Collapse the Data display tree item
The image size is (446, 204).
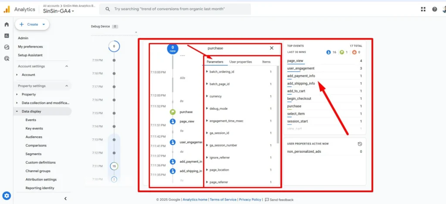(x=17, y=112)
